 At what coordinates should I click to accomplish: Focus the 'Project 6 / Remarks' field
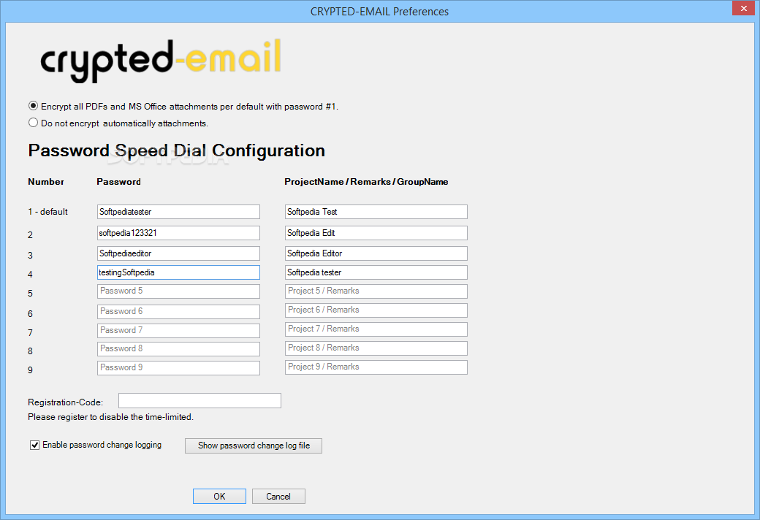376,310
